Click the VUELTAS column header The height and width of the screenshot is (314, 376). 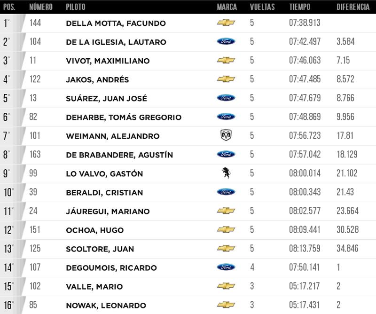(x=262, y=7)
